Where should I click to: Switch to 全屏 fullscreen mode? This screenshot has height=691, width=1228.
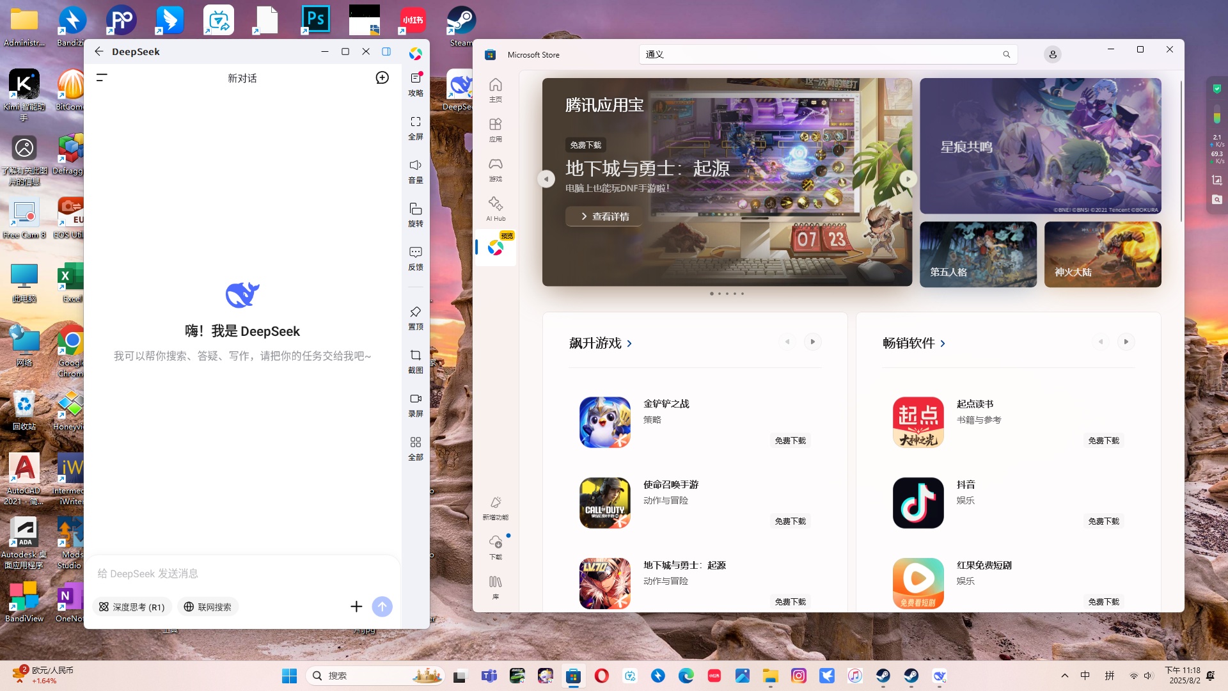click(x=416, y=128)
